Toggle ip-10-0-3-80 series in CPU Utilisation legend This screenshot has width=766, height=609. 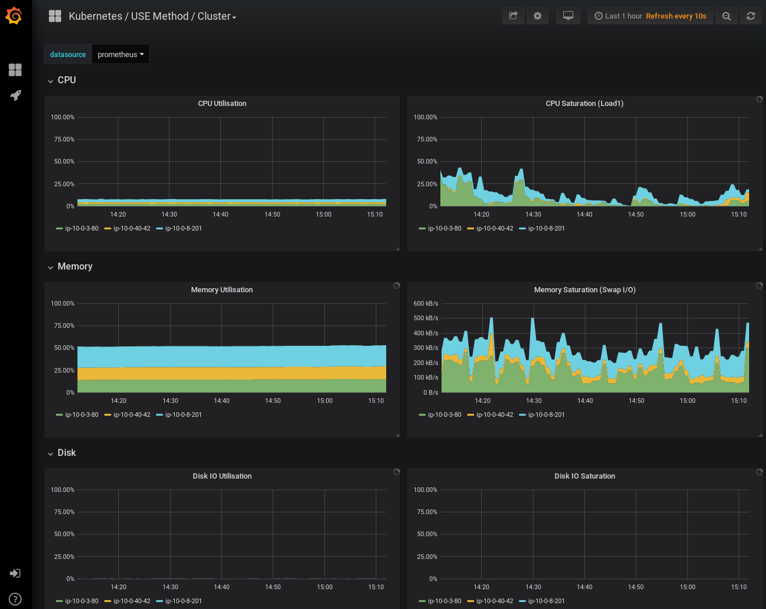[x=82, y=228]
